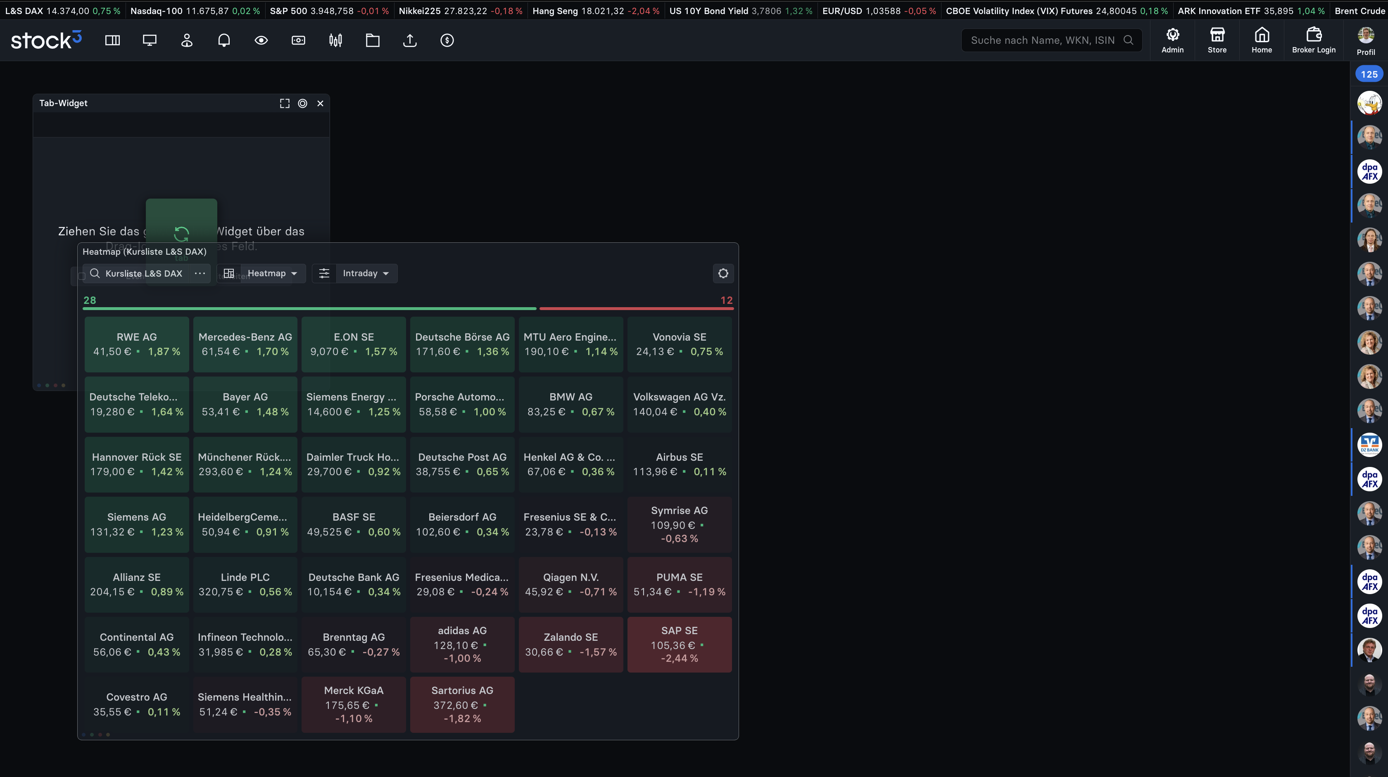Click the EUR/USD ticker entry
Screen dimensions: 1388x777
click(879, 11)
